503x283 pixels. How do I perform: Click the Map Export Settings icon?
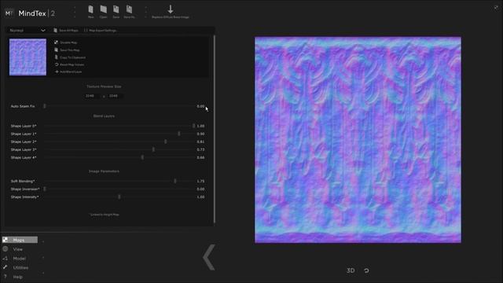click(x=86, y=30)
